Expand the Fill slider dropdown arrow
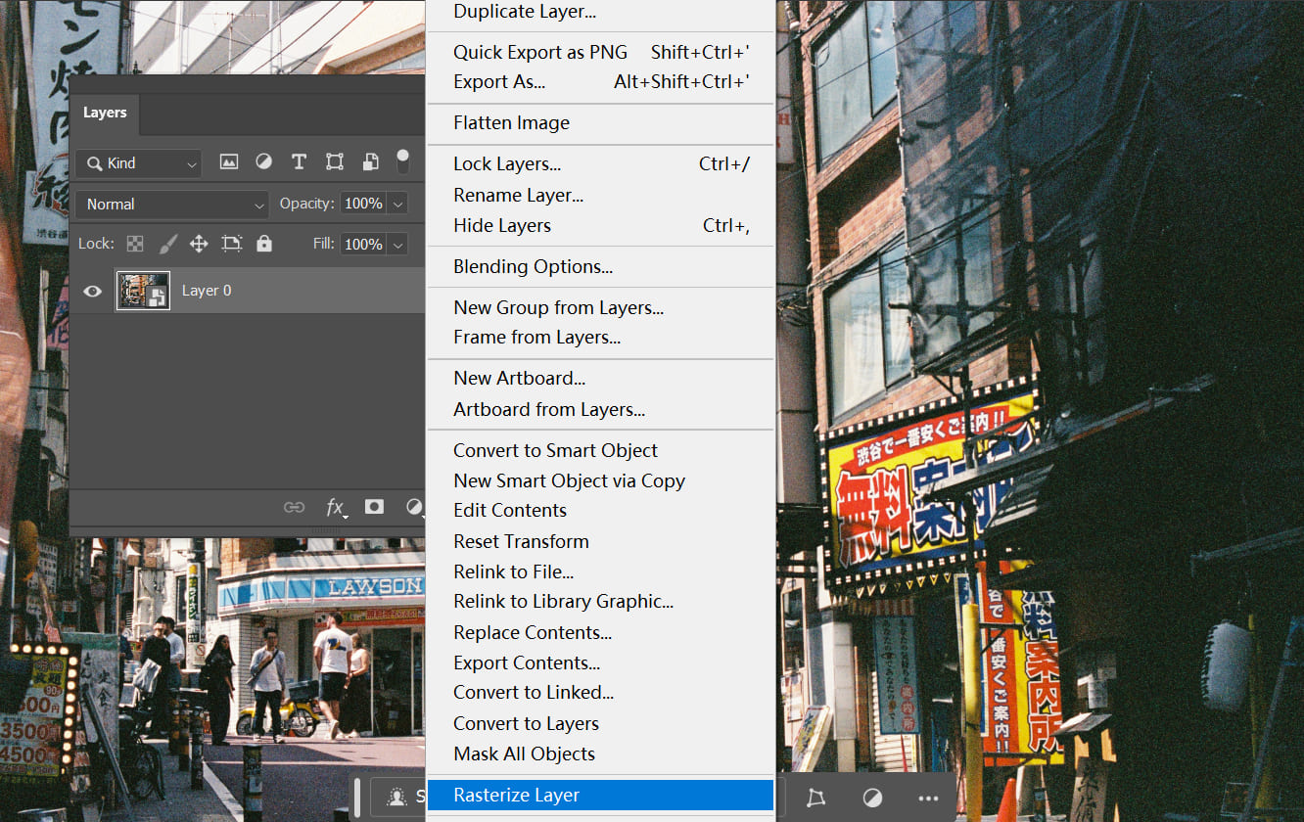Image resolution: width=1304 pixels, height=822 pixels. click(x=397, y=244)
